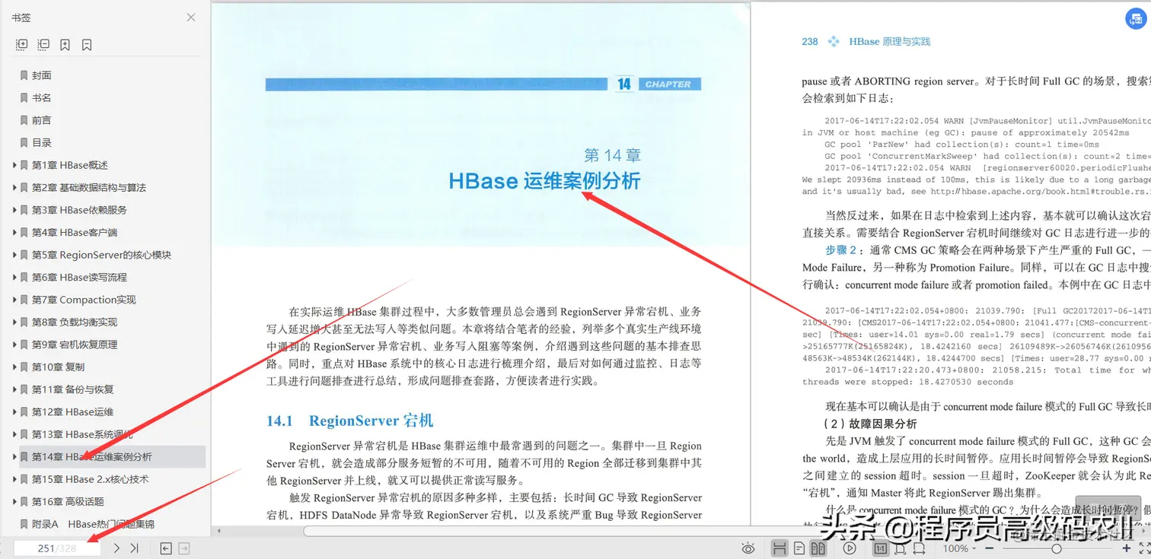Start the slideshow playback icon
1151x559 pixels.
pyautogui.click(x=850, y=548)
